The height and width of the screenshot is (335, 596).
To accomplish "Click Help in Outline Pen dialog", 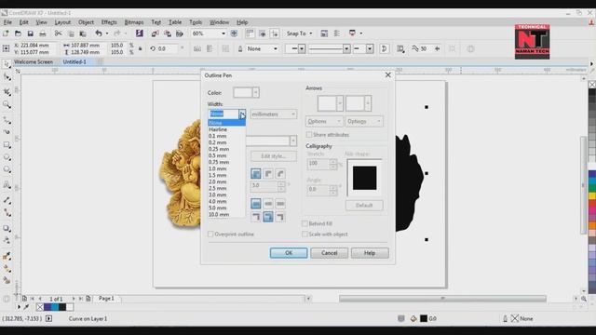I will [370, 253].
